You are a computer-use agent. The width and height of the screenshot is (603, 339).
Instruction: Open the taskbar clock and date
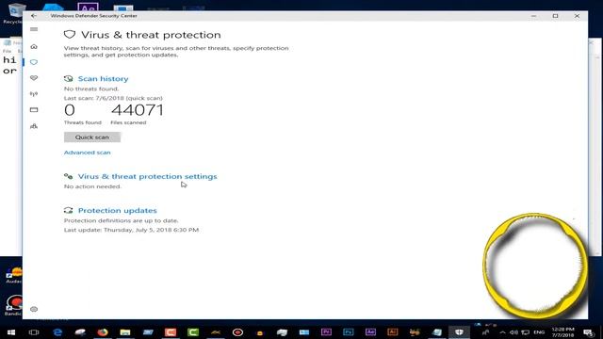(563, 332)
